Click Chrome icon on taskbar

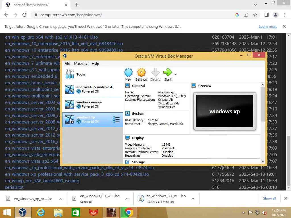click(x=128, y=212)
